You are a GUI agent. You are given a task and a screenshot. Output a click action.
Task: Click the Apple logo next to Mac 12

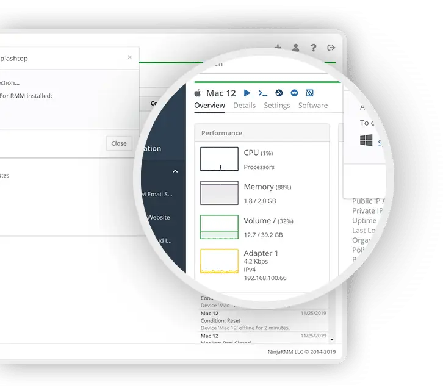pos(198,93)
